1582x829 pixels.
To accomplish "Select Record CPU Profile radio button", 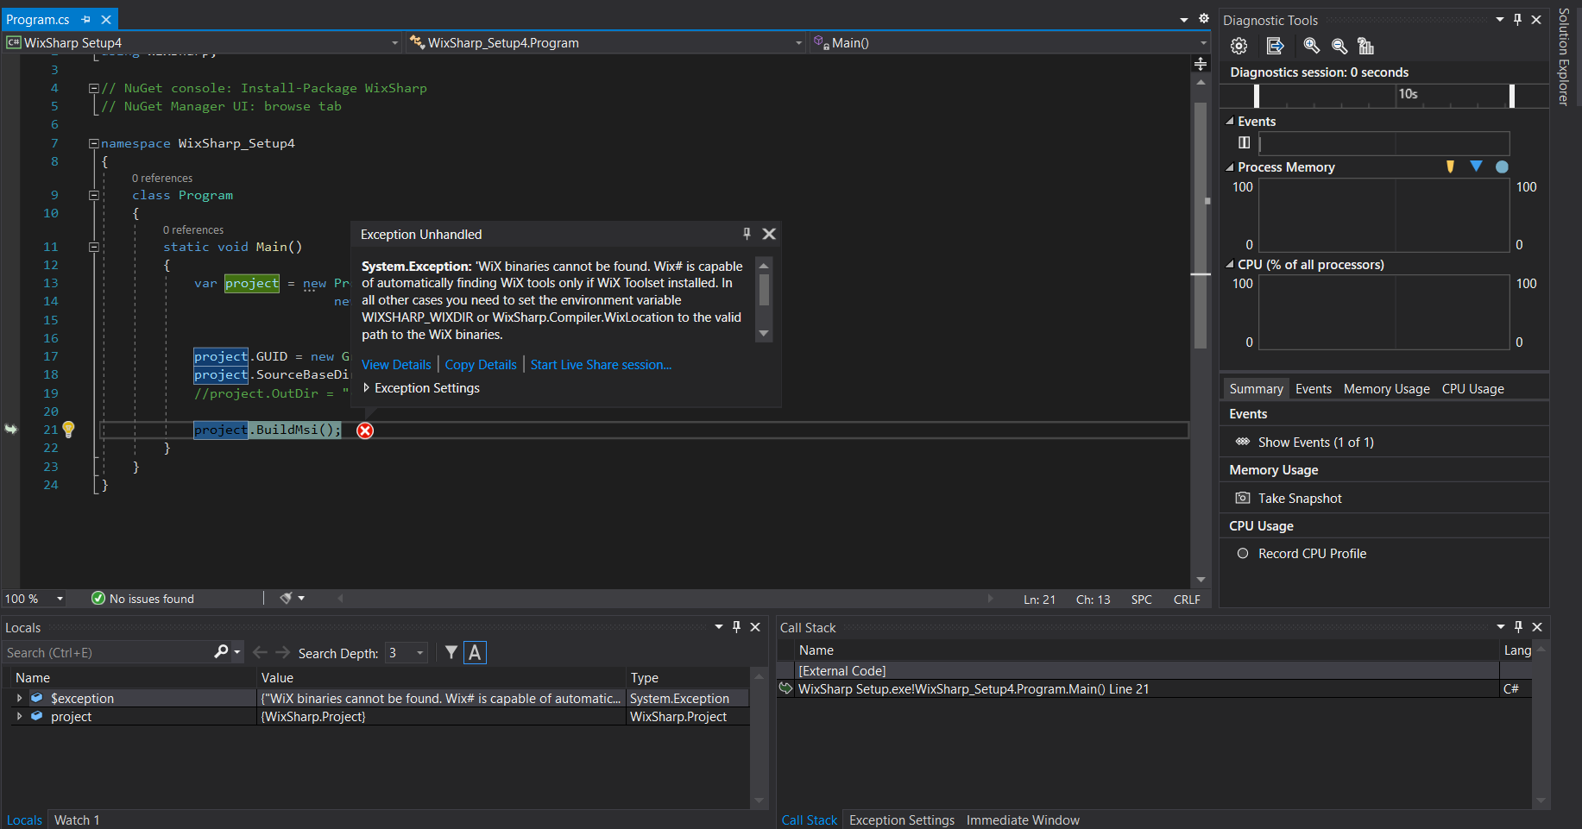I will click(1243, 554).
